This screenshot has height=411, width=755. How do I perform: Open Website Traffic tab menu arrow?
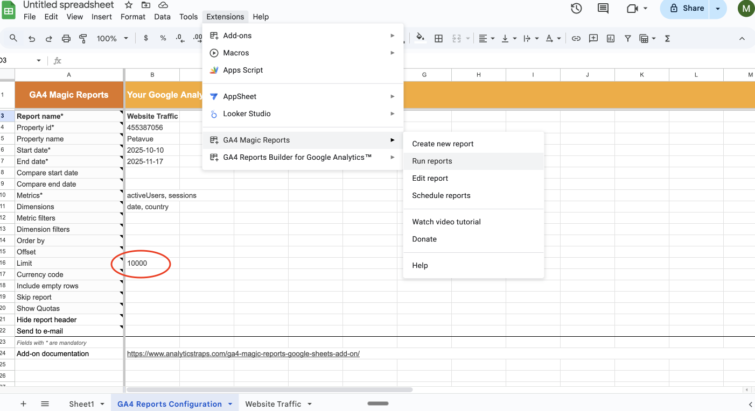pos(310,404)
